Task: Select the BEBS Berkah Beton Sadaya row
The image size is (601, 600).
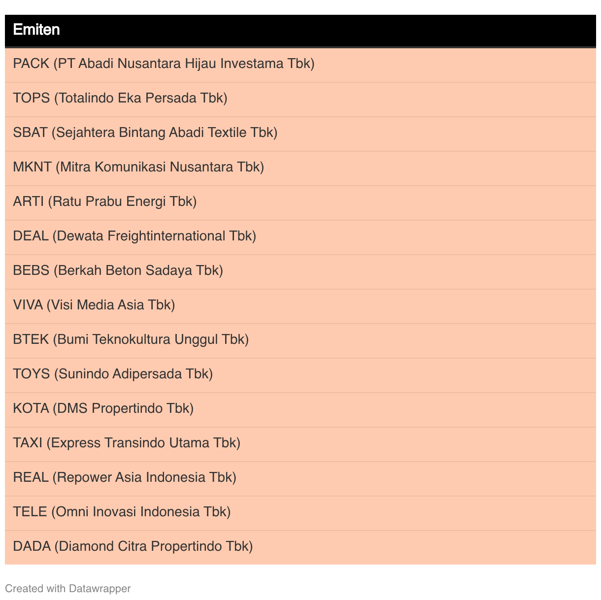Action: pos(118,270)
